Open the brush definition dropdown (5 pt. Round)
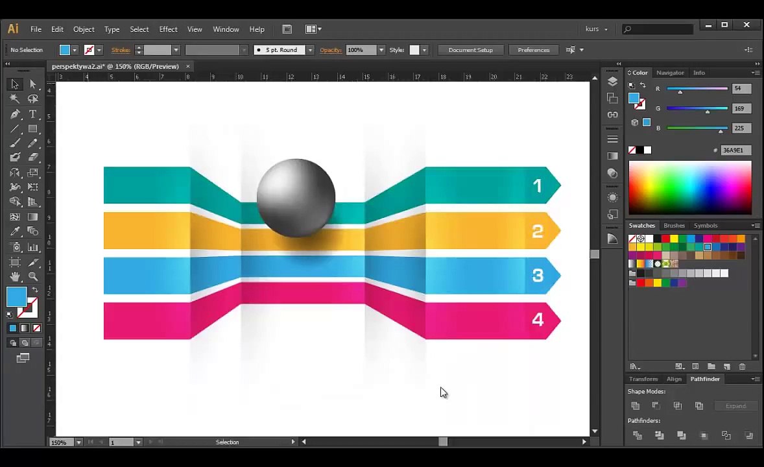 pyautogui.click(x=310, y=50)
